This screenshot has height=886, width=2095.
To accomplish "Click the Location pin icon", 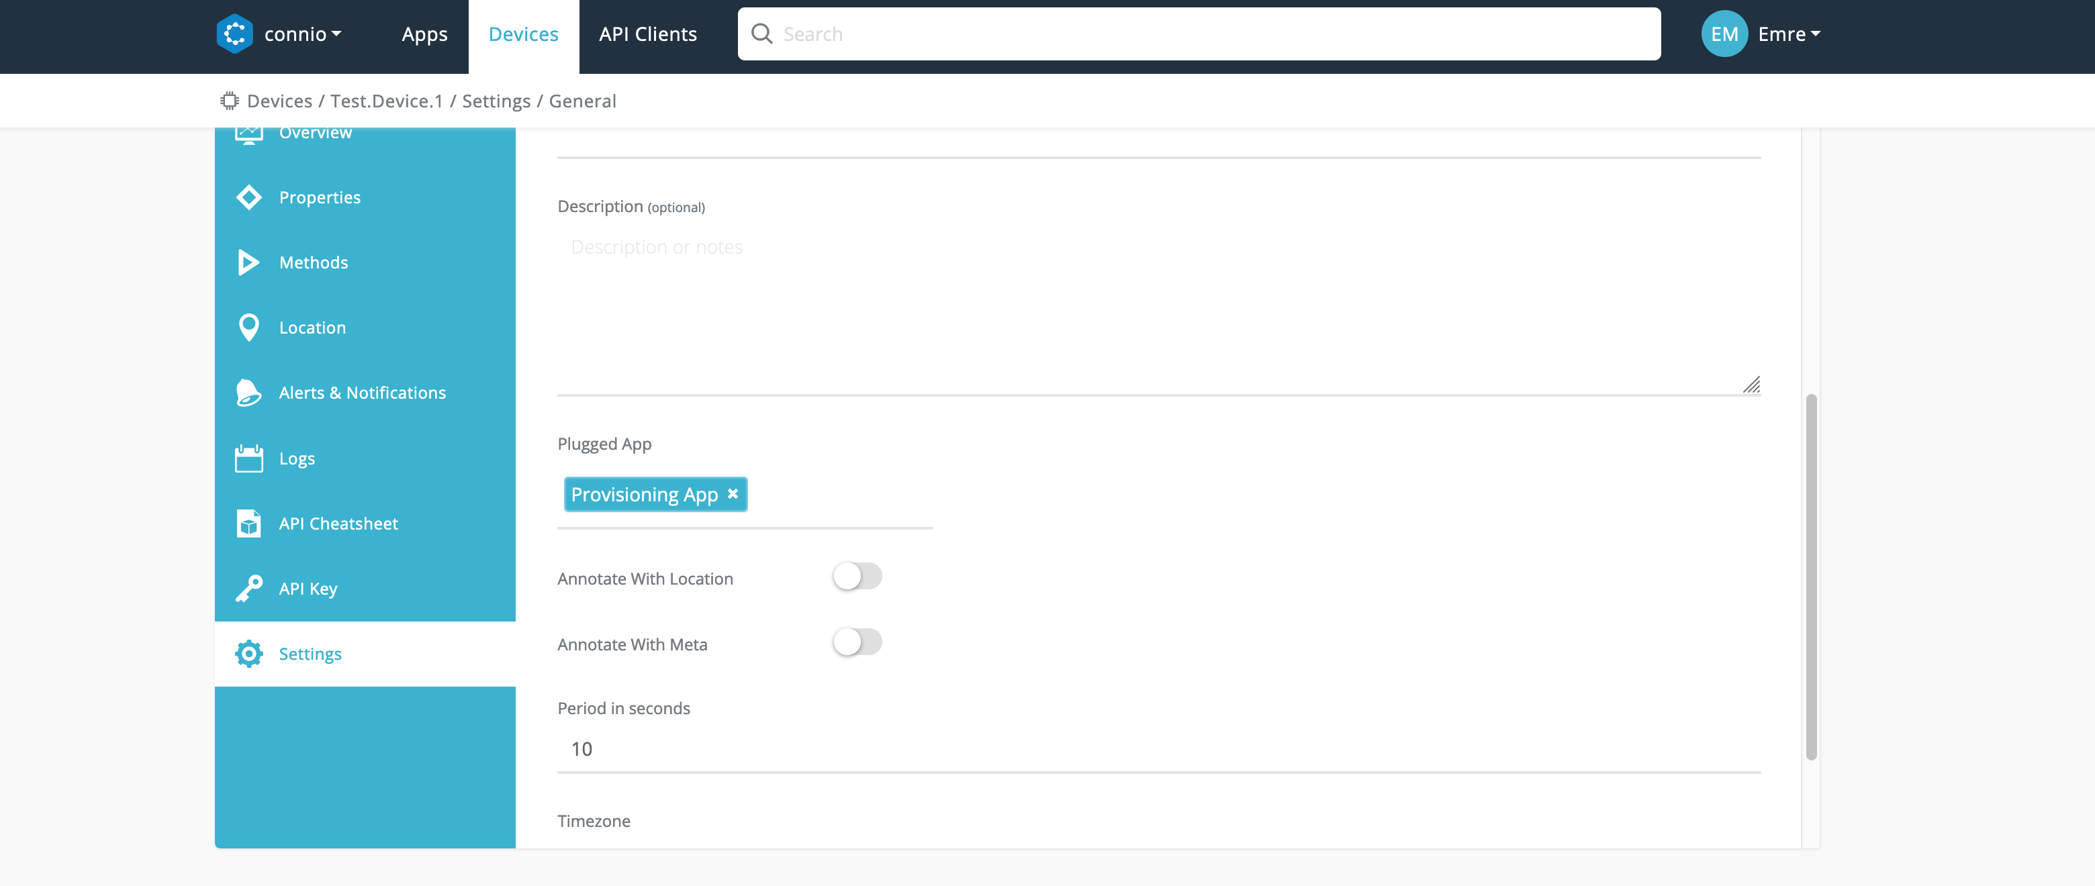I will [x=249, y=328].
